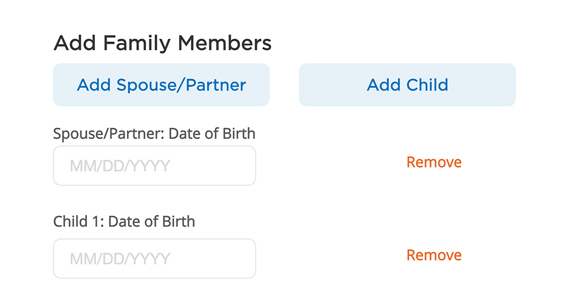The height and width of the screenshot is (308, 563).
Task: Click MM/DD/YYYY placeholder under Spouse/Partner
Action: [120, 166]
